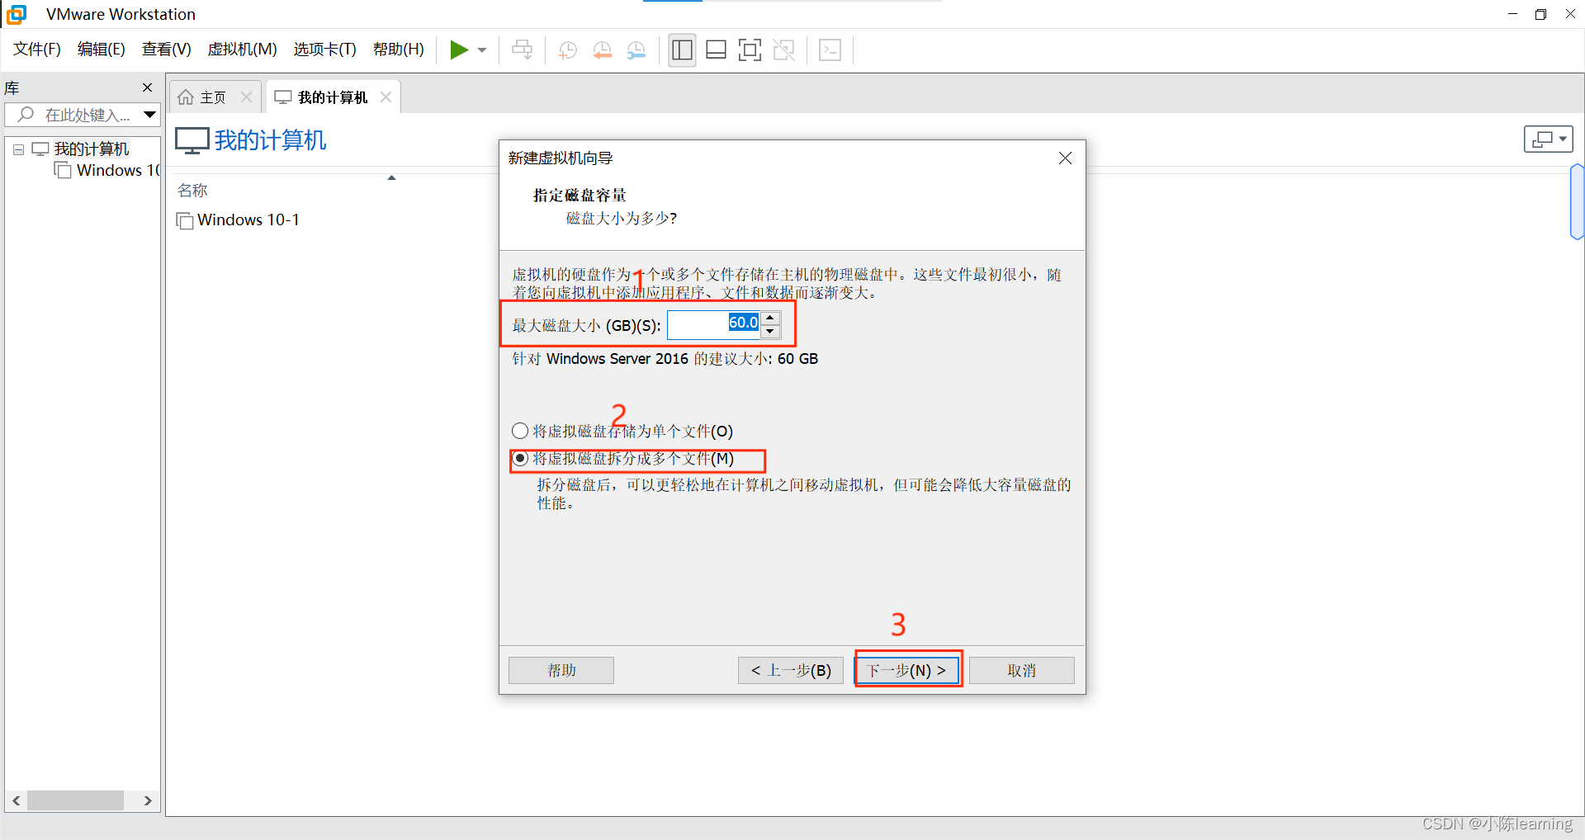
Task: Click library horizontal scrollbar left arrow
Action: click(x=16, y=800)
